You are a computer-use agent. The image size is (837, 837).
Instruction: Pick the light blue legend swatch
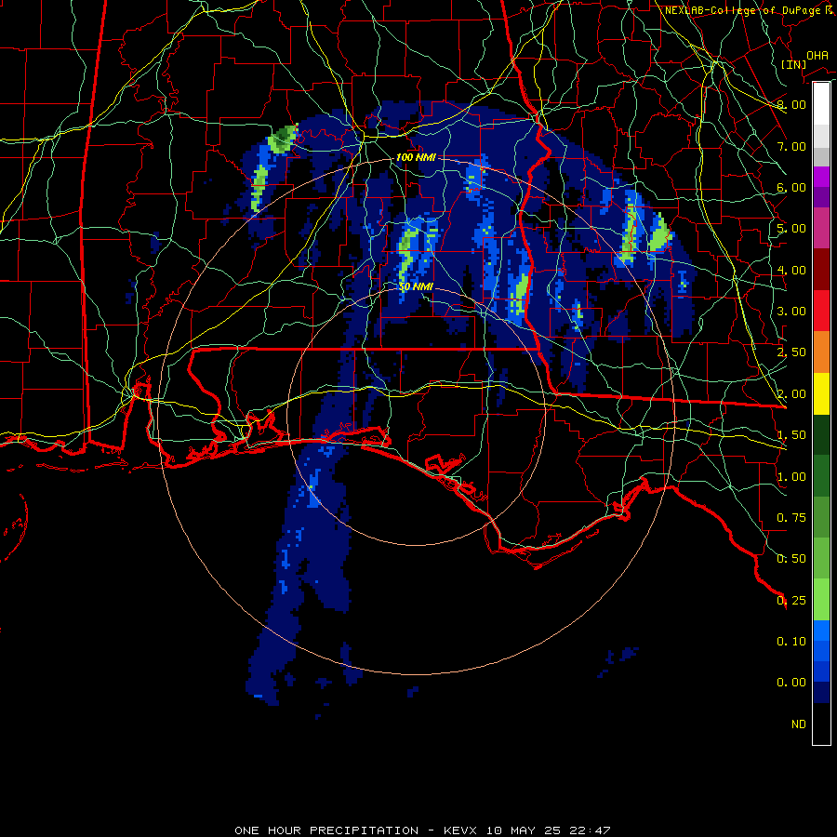[821, 631]
